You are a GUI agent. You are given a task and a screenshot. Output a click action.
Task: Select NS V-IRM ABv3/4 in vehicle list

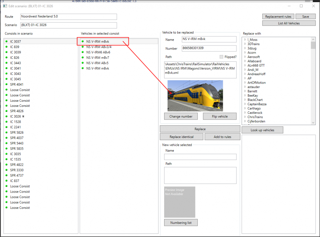[x=99, y=47]
